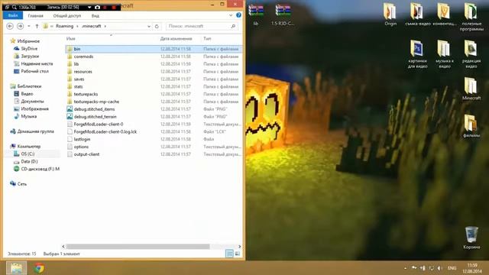Open the Recycle Bin Корзина
Viewport: 489px width, 275px height.
pyautogui.click(x=471, y=238)
